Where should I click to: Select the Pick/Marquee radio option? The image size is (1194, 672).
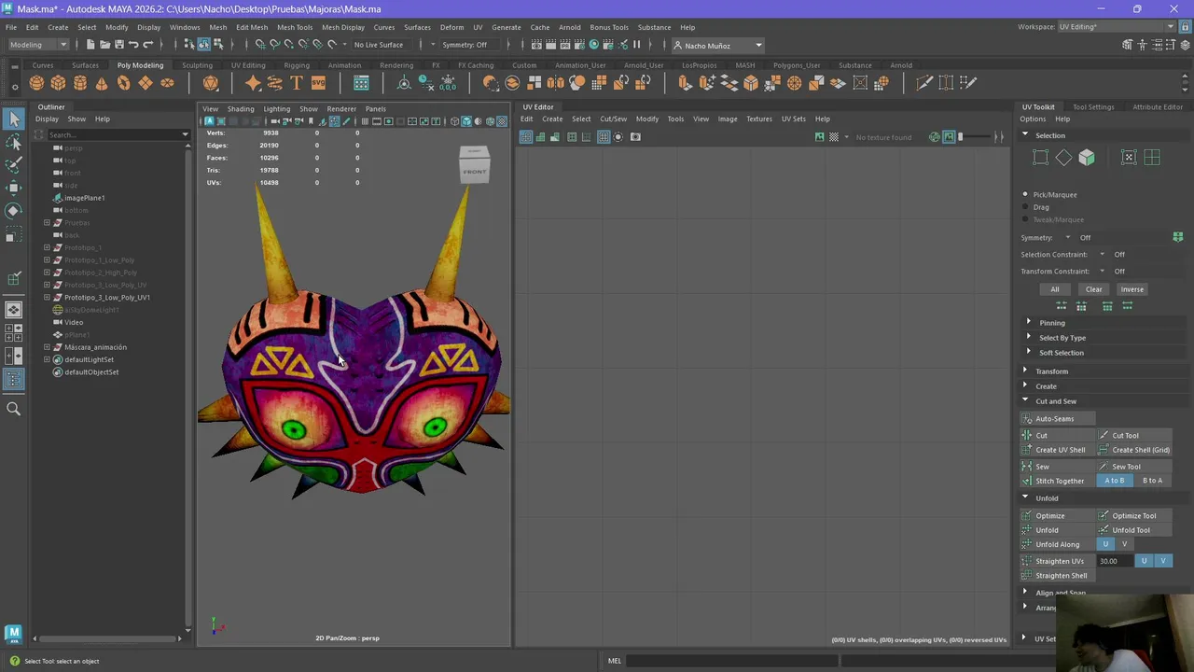pyautogui.click(x=1026, y=194)
